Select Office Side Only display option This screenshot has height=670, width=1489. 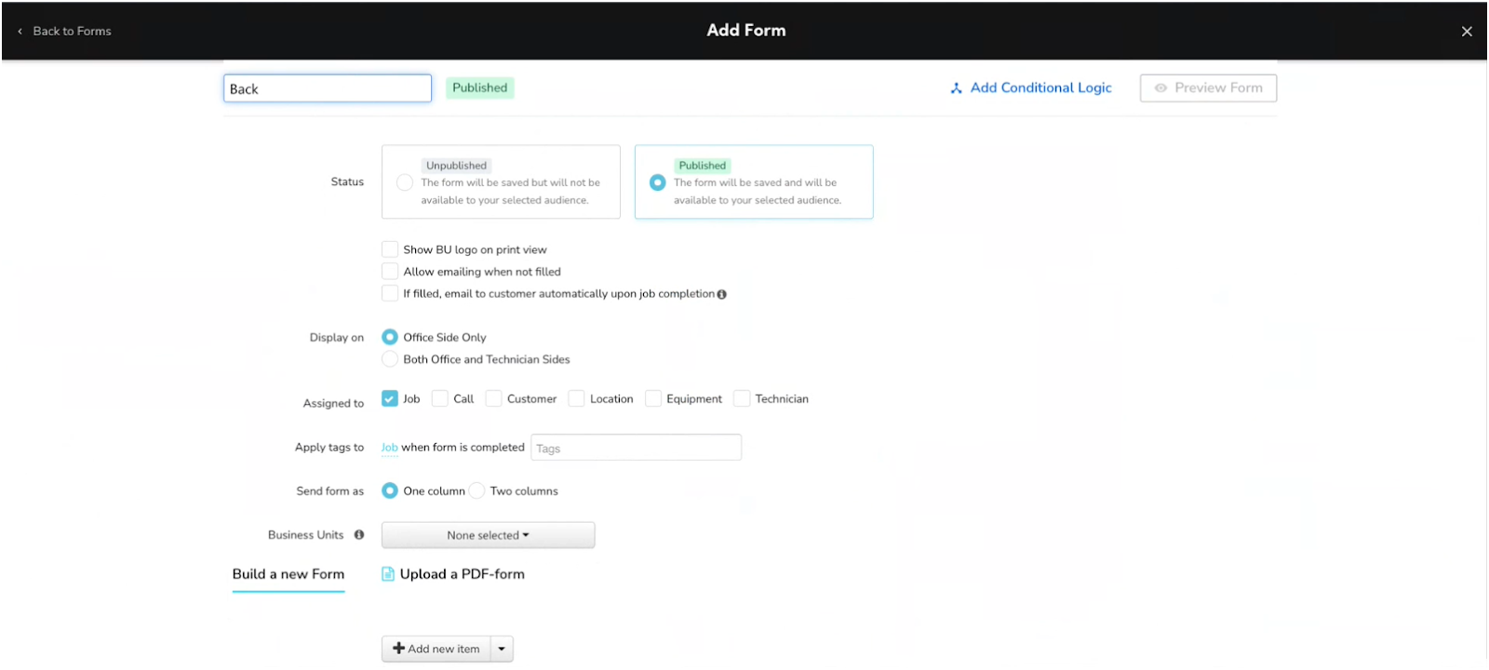(390, 337)
